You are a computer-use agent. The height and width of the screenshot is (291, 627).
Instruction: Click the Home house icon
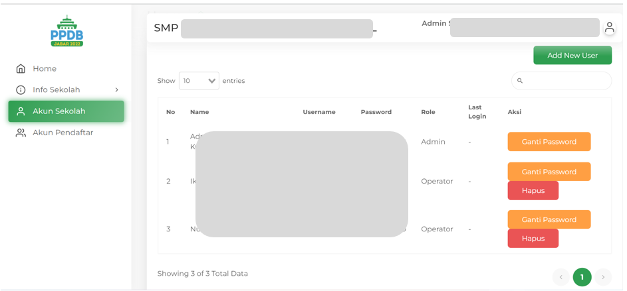pyautogui.click(x=21, y=69)
